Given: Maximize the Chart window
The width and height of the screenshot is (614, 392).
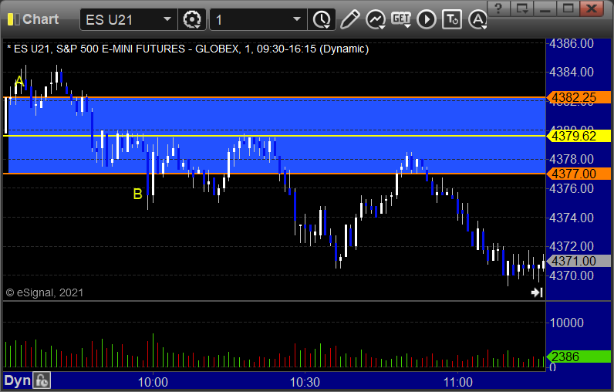Looking at the screenshot, I should click(568, 8).
